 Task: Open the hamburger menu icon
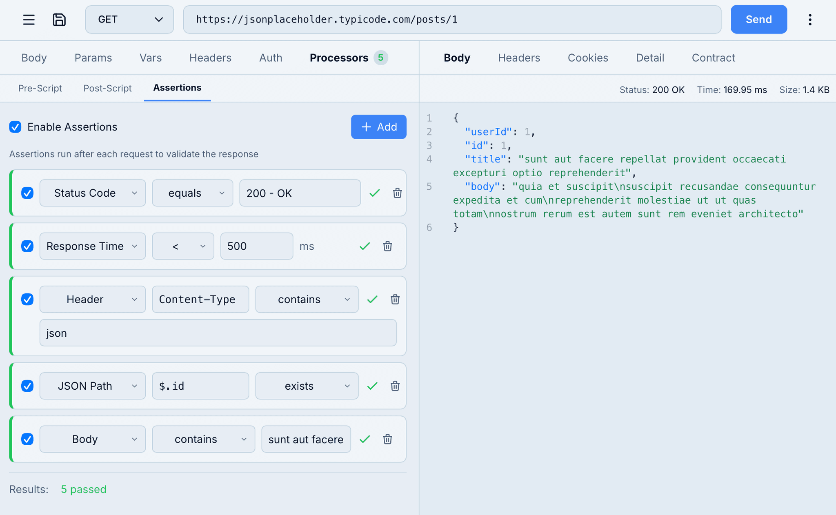pos(29,20)
